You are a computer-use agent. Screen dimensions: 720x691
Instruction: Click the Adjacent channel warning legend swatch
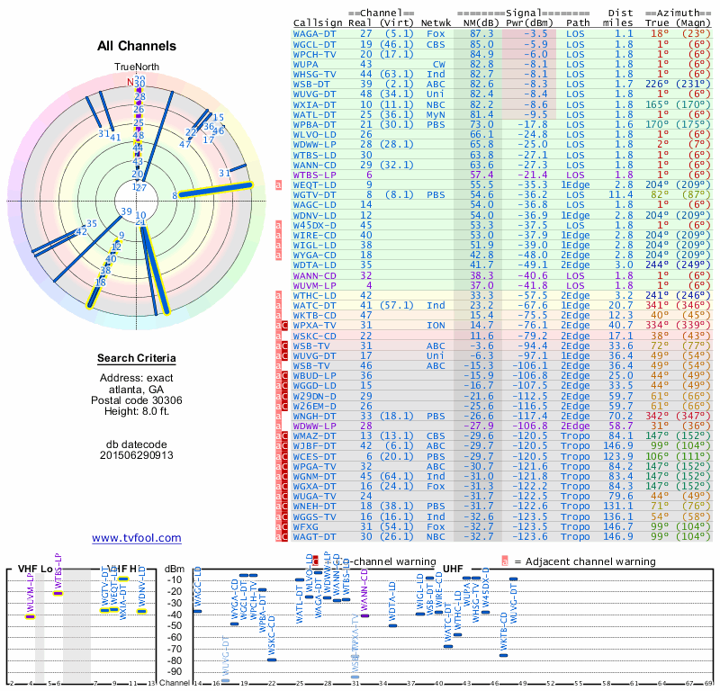tap(505, 561)
